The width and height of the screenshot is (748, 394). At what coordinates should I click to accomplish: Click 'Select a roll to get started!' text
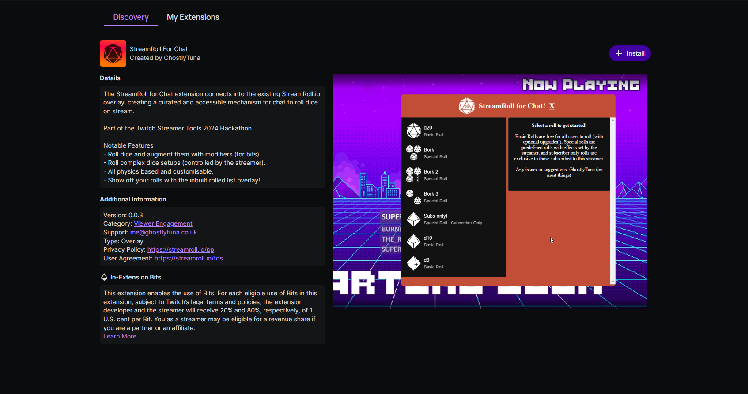pyautogui.click(x=559, y=125)
